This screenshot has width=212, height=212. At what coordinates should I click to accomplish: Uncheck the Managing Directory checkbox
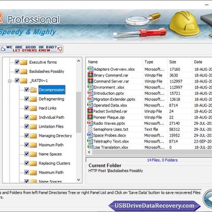click(x=26, y=135)
